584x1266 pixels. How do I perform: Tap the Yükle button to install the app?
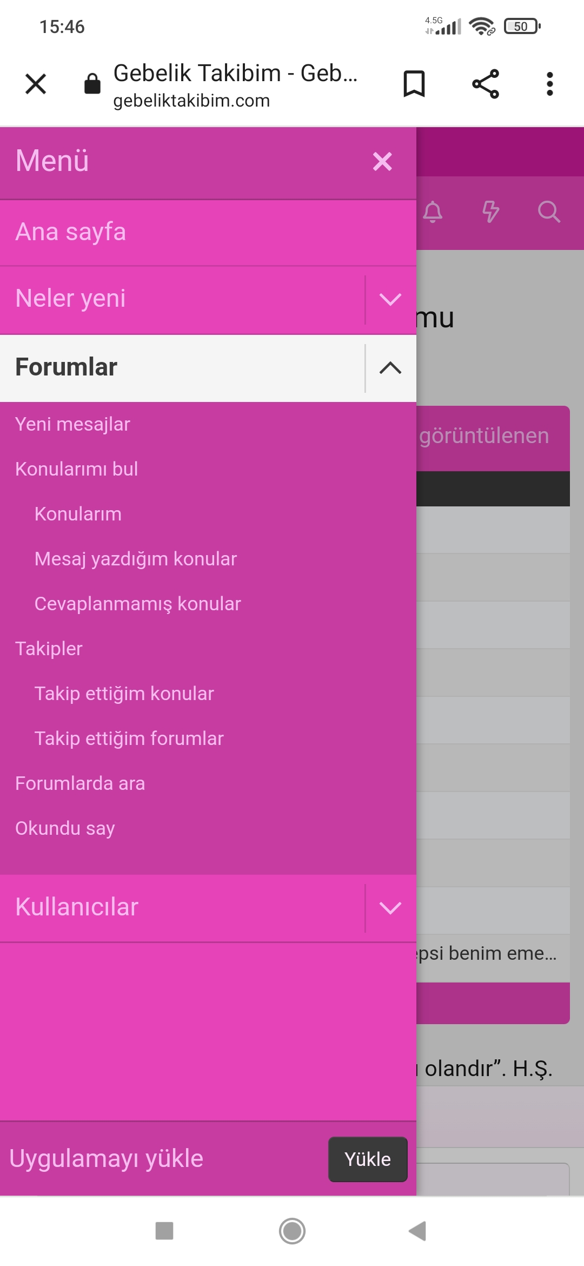point(368,1159)
